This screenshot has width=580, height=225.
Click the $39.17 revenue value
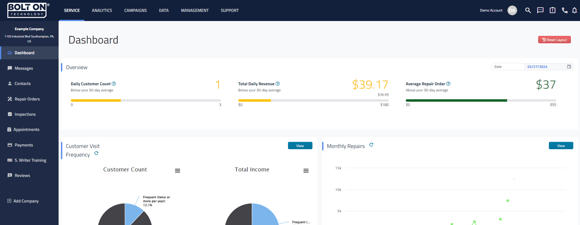370,84
